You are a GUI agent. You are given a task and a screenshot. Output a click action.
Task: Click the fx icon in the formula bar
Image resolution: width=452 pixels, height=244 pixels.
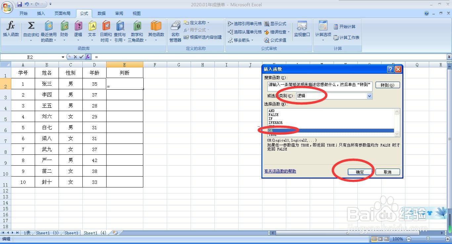[88, 57]
